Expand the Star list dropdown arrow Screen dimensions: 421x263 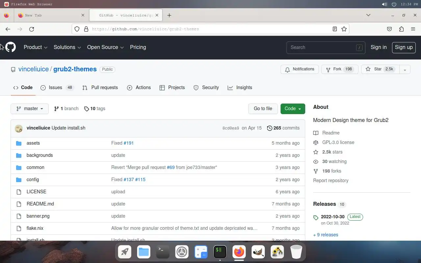[x=405, y=69]
